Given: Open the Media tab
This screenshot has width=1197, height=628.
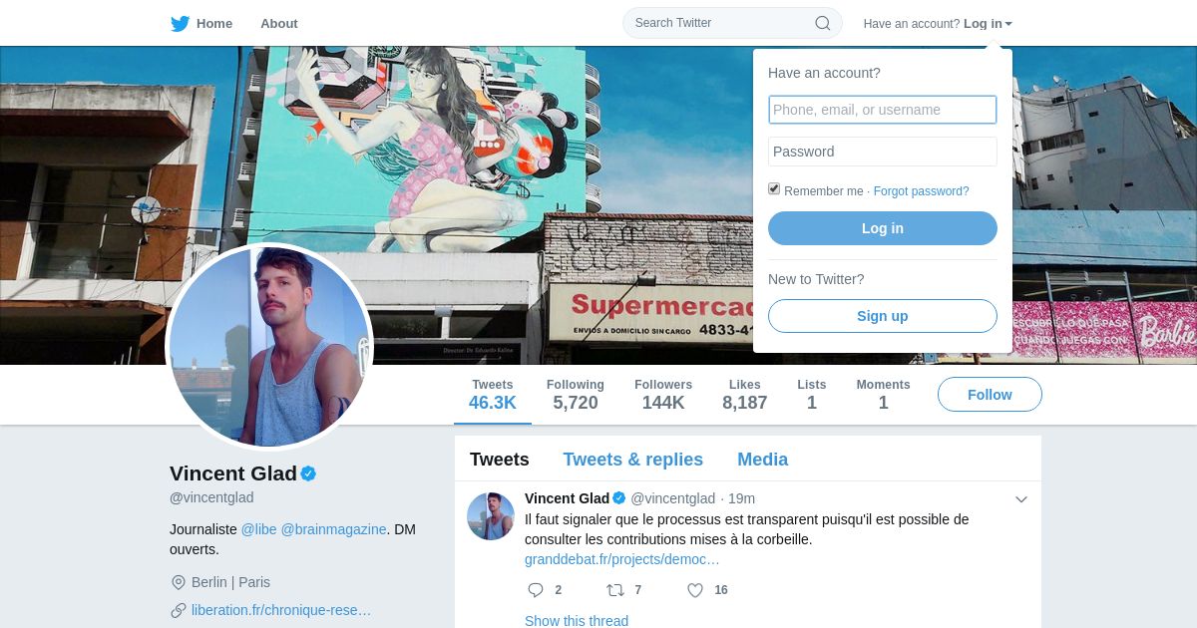Looking at the screenshot, I should [x=762, y=460].
